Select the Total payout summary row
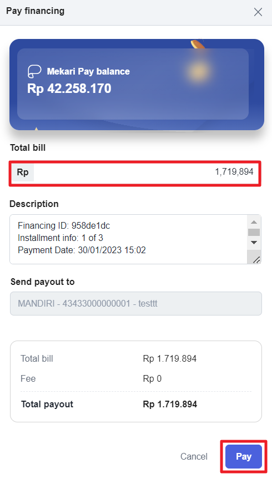Screen dimensions: 272x483 [x=136, y=404]
